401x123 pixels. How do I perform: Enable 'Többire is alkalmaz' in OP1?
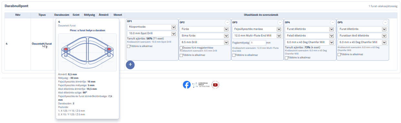129,46
